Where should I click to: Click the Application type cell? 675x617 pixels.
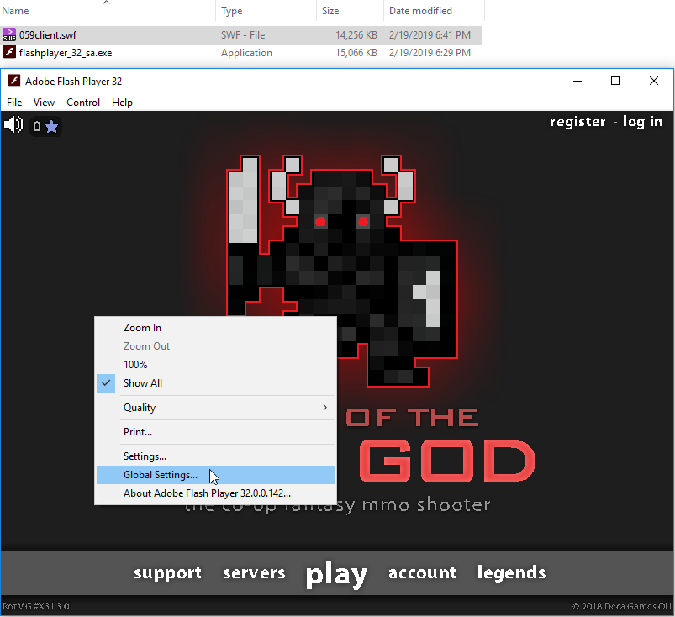click(246, 52)
